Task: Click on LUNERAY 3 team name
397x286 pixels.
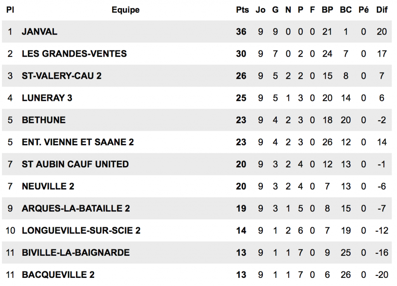Action: click(x=47, y=98)
